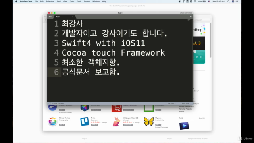Open the Edit menu

click(x=42, y=2)
